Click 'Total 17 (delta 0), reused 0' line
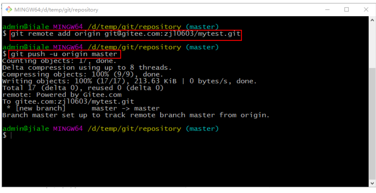The width and height of the screenshot is (376, 193). [83, 88]
